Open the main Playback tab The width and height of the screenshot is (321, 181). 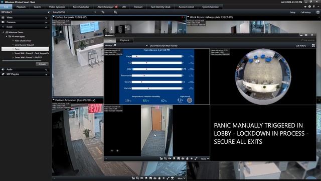click(x=21, y=7)
